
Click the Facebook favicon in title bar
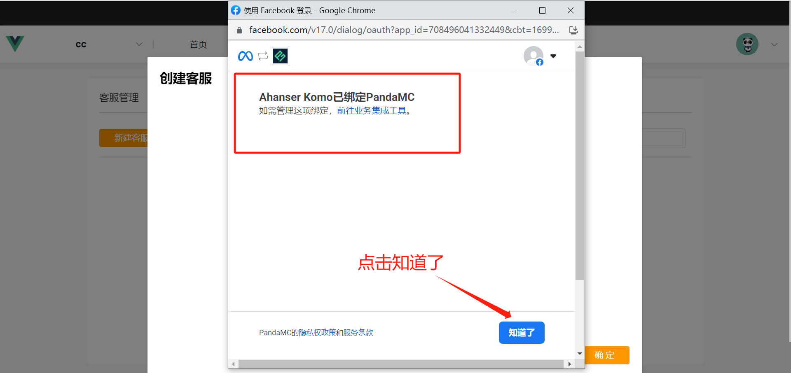(x=236, y=10)
